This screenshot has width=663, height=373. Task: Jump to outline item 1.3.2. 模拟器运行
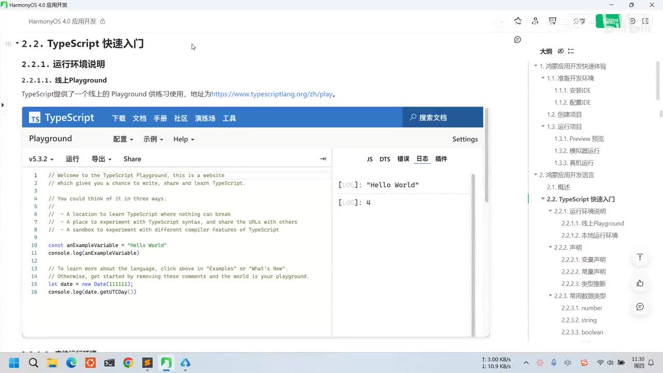click(x=577, y=151)
